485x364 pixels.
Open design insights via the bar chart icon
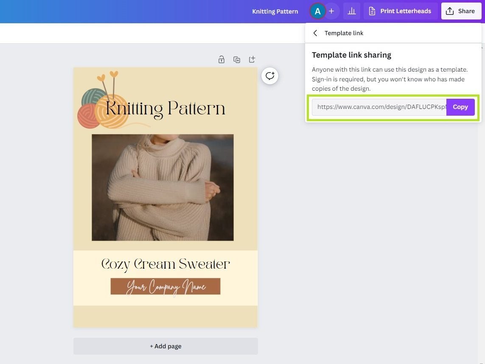351,11
